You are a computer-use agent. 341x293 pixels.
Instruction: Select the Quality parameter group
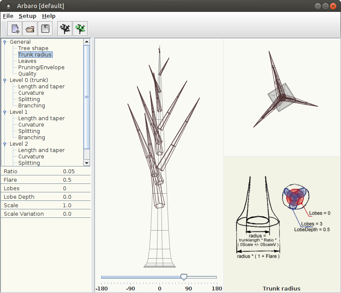(27, 74)
